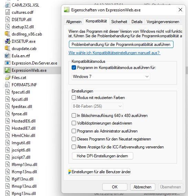Click the FORMATS.INF gear file icon
188x196 pixels.
coord(8,85)
